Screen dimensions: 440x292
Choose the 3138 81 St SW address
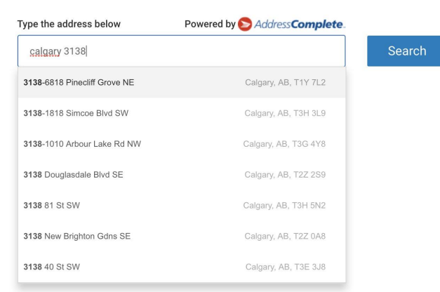pyautogui.click(x=182, y=206)
